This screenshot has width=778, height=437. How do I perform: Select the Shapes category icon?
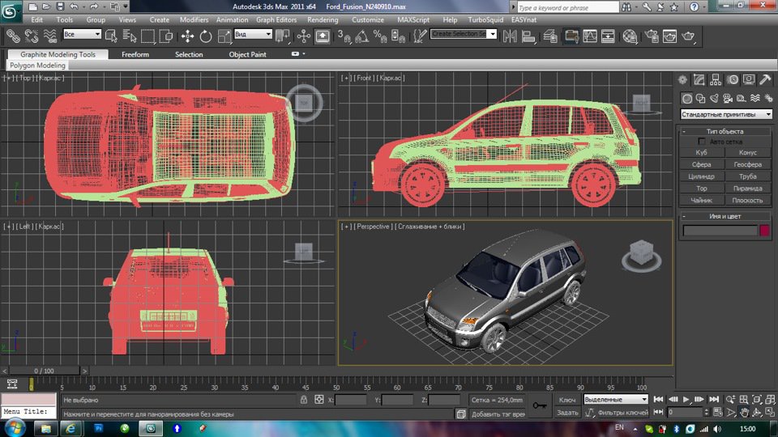pyautogui.click(x=700, y=98)
